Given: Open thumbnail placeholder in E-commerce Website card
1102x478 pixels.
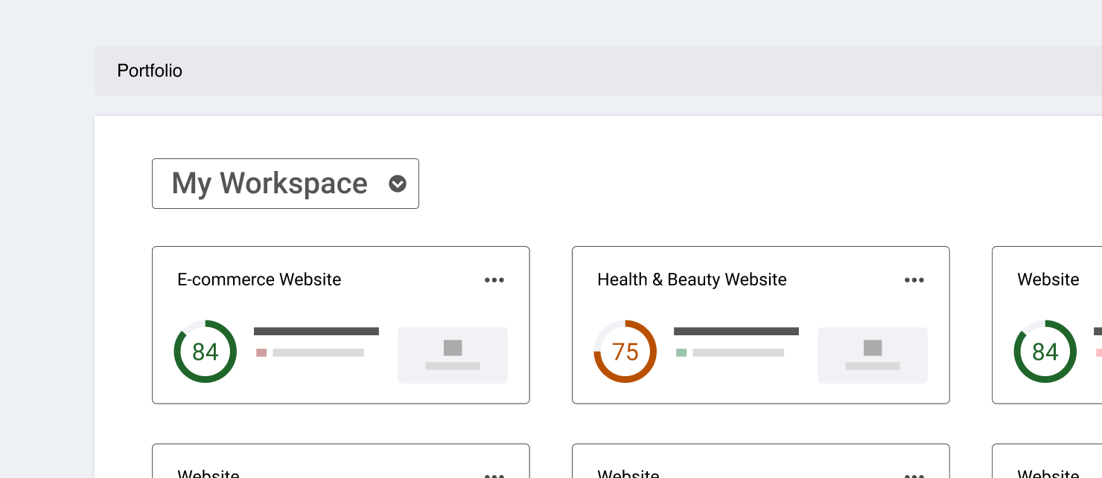Looking at the screenshot, I should tap(453, 355).
